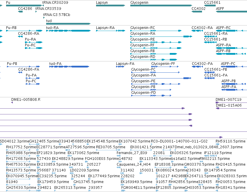This screenshot has width=247, height=192.
Task: Click the Pu-PB protein label
Action: (x=12, y=64)
